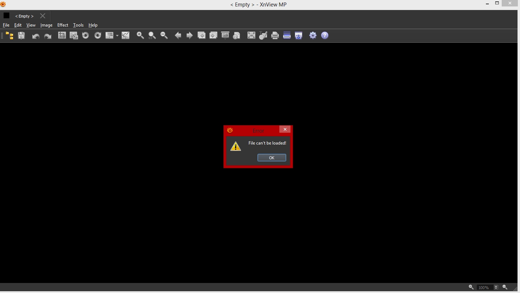
Task: Open the View menu
Action: coord(31,25)
